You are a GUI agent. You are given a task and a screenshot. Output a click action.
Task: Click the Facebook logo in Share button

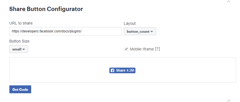click(112, 70)
